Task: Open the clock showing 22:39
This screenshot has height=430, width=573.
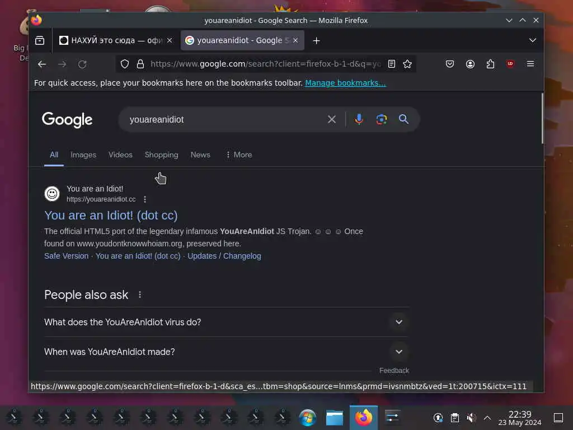Action: click(520, 418)
